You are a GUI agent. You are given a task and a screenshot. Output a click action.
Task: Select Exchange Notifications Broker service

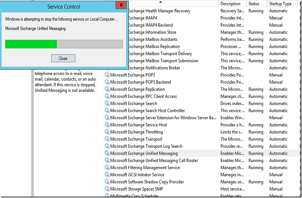(154, 68)
